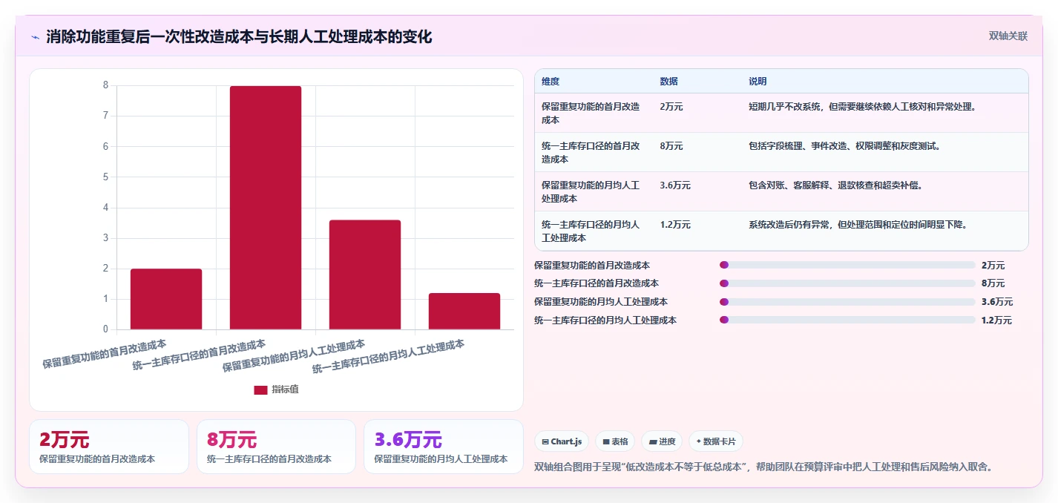
Task: Select the 进度 chip
Action: (662, 441)
